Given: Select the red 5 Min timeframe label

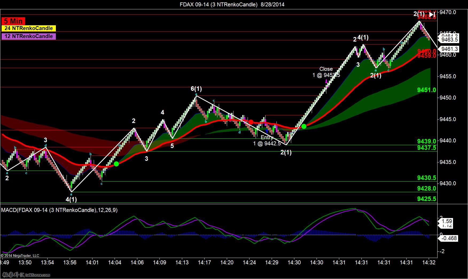Looking at the screenshot, I should click(x=13, y=21).
